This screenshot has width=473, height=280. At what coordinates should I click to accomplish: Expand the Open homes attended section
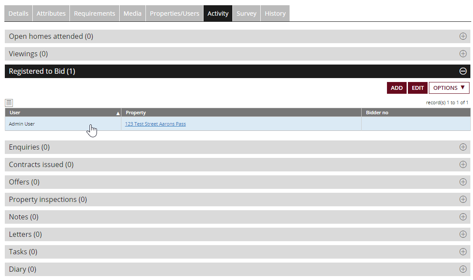(463, 36)
